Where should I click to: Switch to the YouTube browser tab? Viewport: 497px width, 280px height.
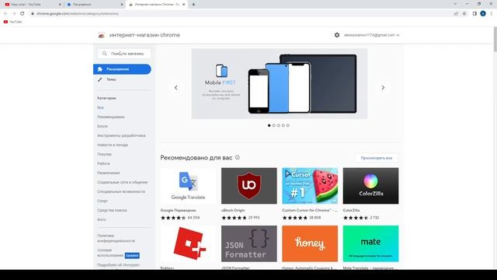click(x=32, y=5)
